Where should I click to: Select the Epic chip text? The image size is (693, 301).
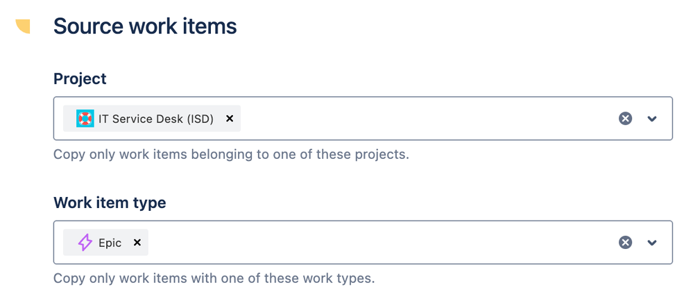coord(110,243)
